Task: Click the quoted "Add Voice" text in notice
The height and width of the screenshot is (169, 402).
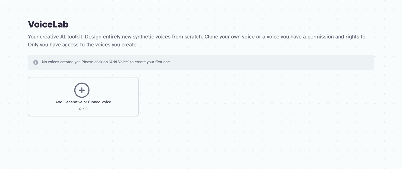Action: 119,62
